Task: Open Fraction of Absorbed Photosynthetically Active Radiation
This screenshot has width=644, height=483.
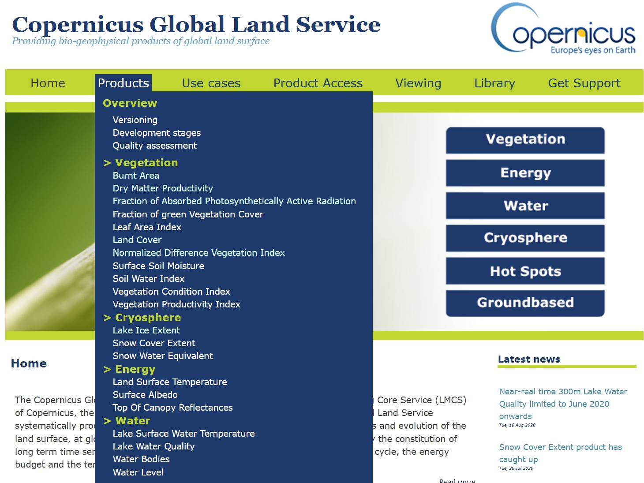Action: point(234,201)
